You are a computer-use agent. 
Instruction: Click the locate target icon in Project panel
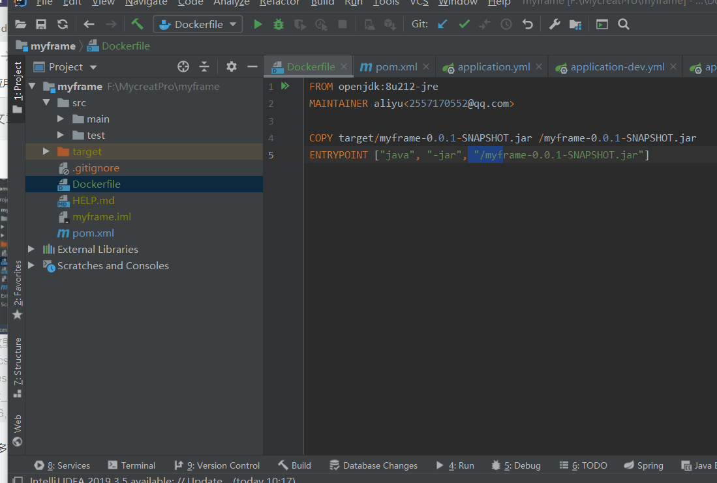(x=183, y=66)
